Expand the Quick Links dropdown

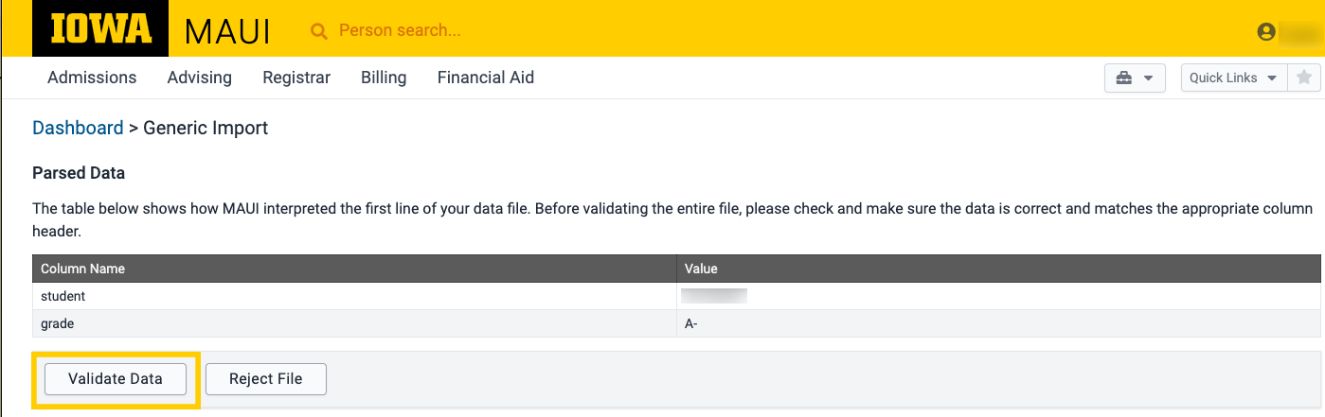coord(1233,78)
